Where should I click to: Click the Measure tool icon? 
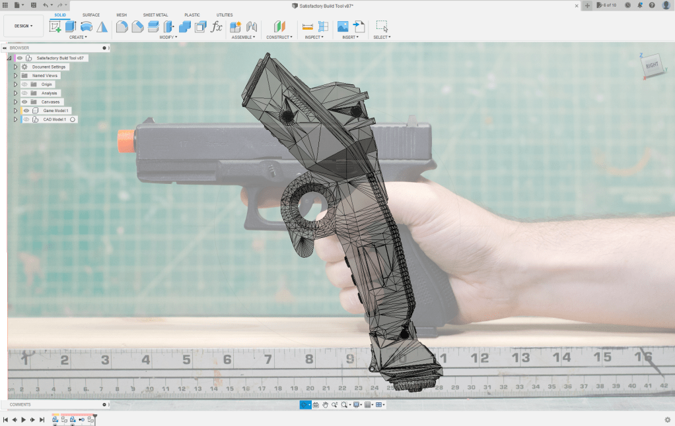coord(308,26)
